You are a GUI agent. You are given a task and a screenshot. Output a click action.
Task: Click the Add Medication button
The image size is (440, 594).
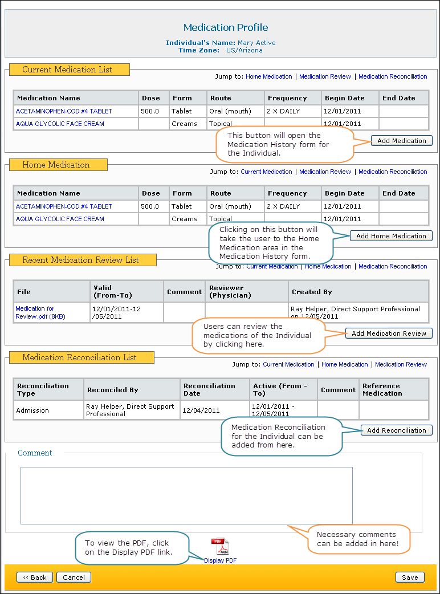[x=401, y=141]
